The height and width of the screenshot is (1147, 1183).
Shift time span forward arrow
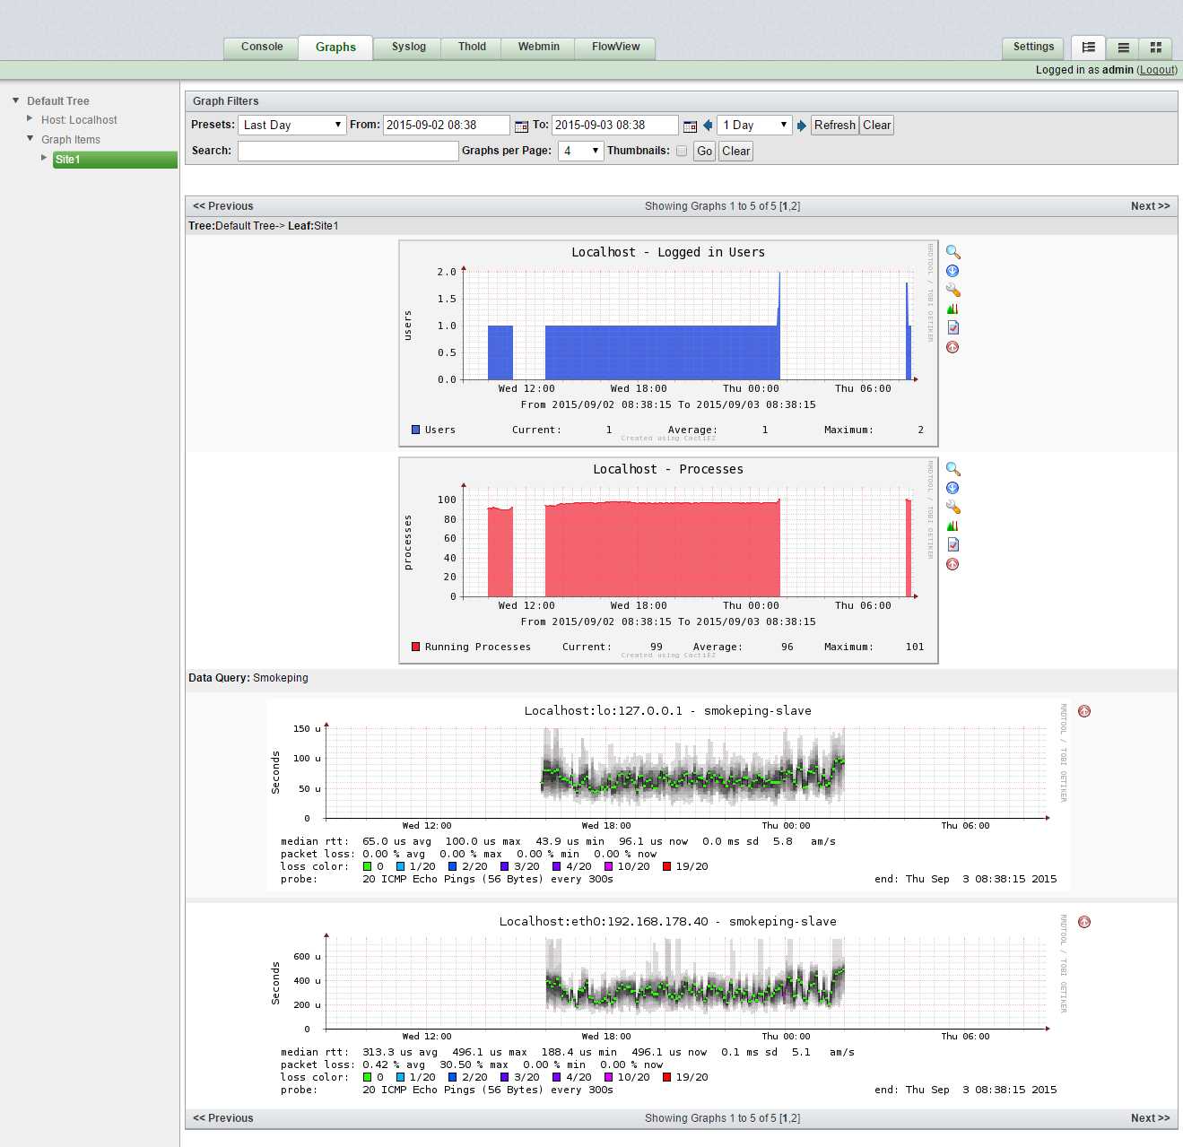(x=802, y=126)
